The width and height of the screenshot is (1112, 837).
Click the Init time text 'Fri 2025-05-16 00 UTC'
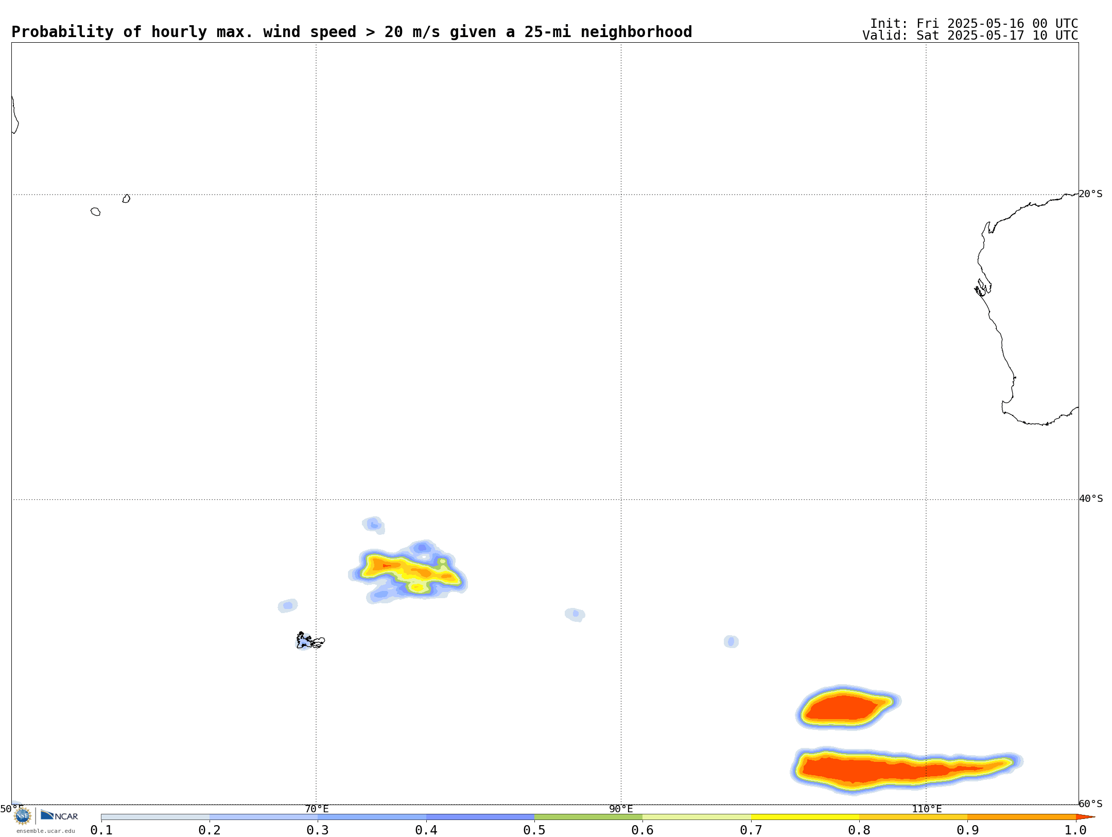point(997,24)
